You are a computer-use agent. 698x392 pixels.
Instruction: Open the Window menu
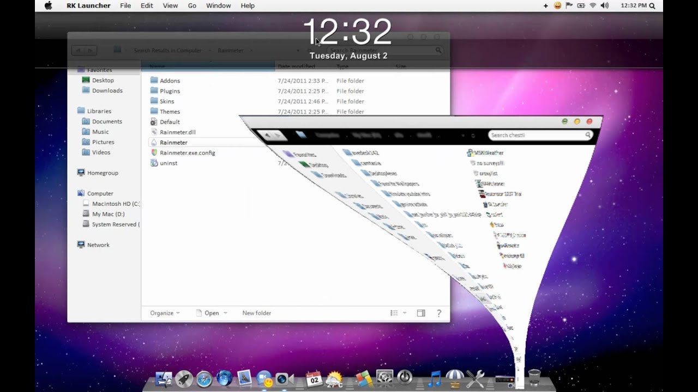point(218,5)
